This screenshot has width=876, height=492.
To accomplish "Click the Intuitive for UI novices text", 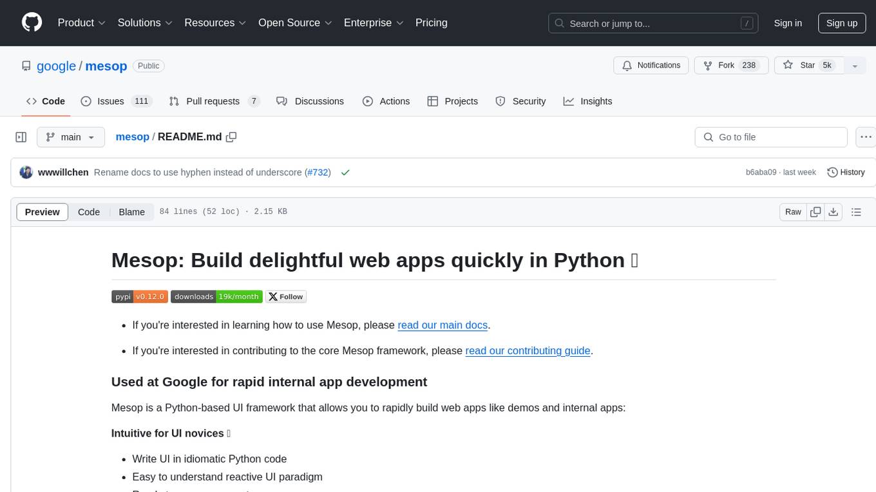I will [171, 433].
